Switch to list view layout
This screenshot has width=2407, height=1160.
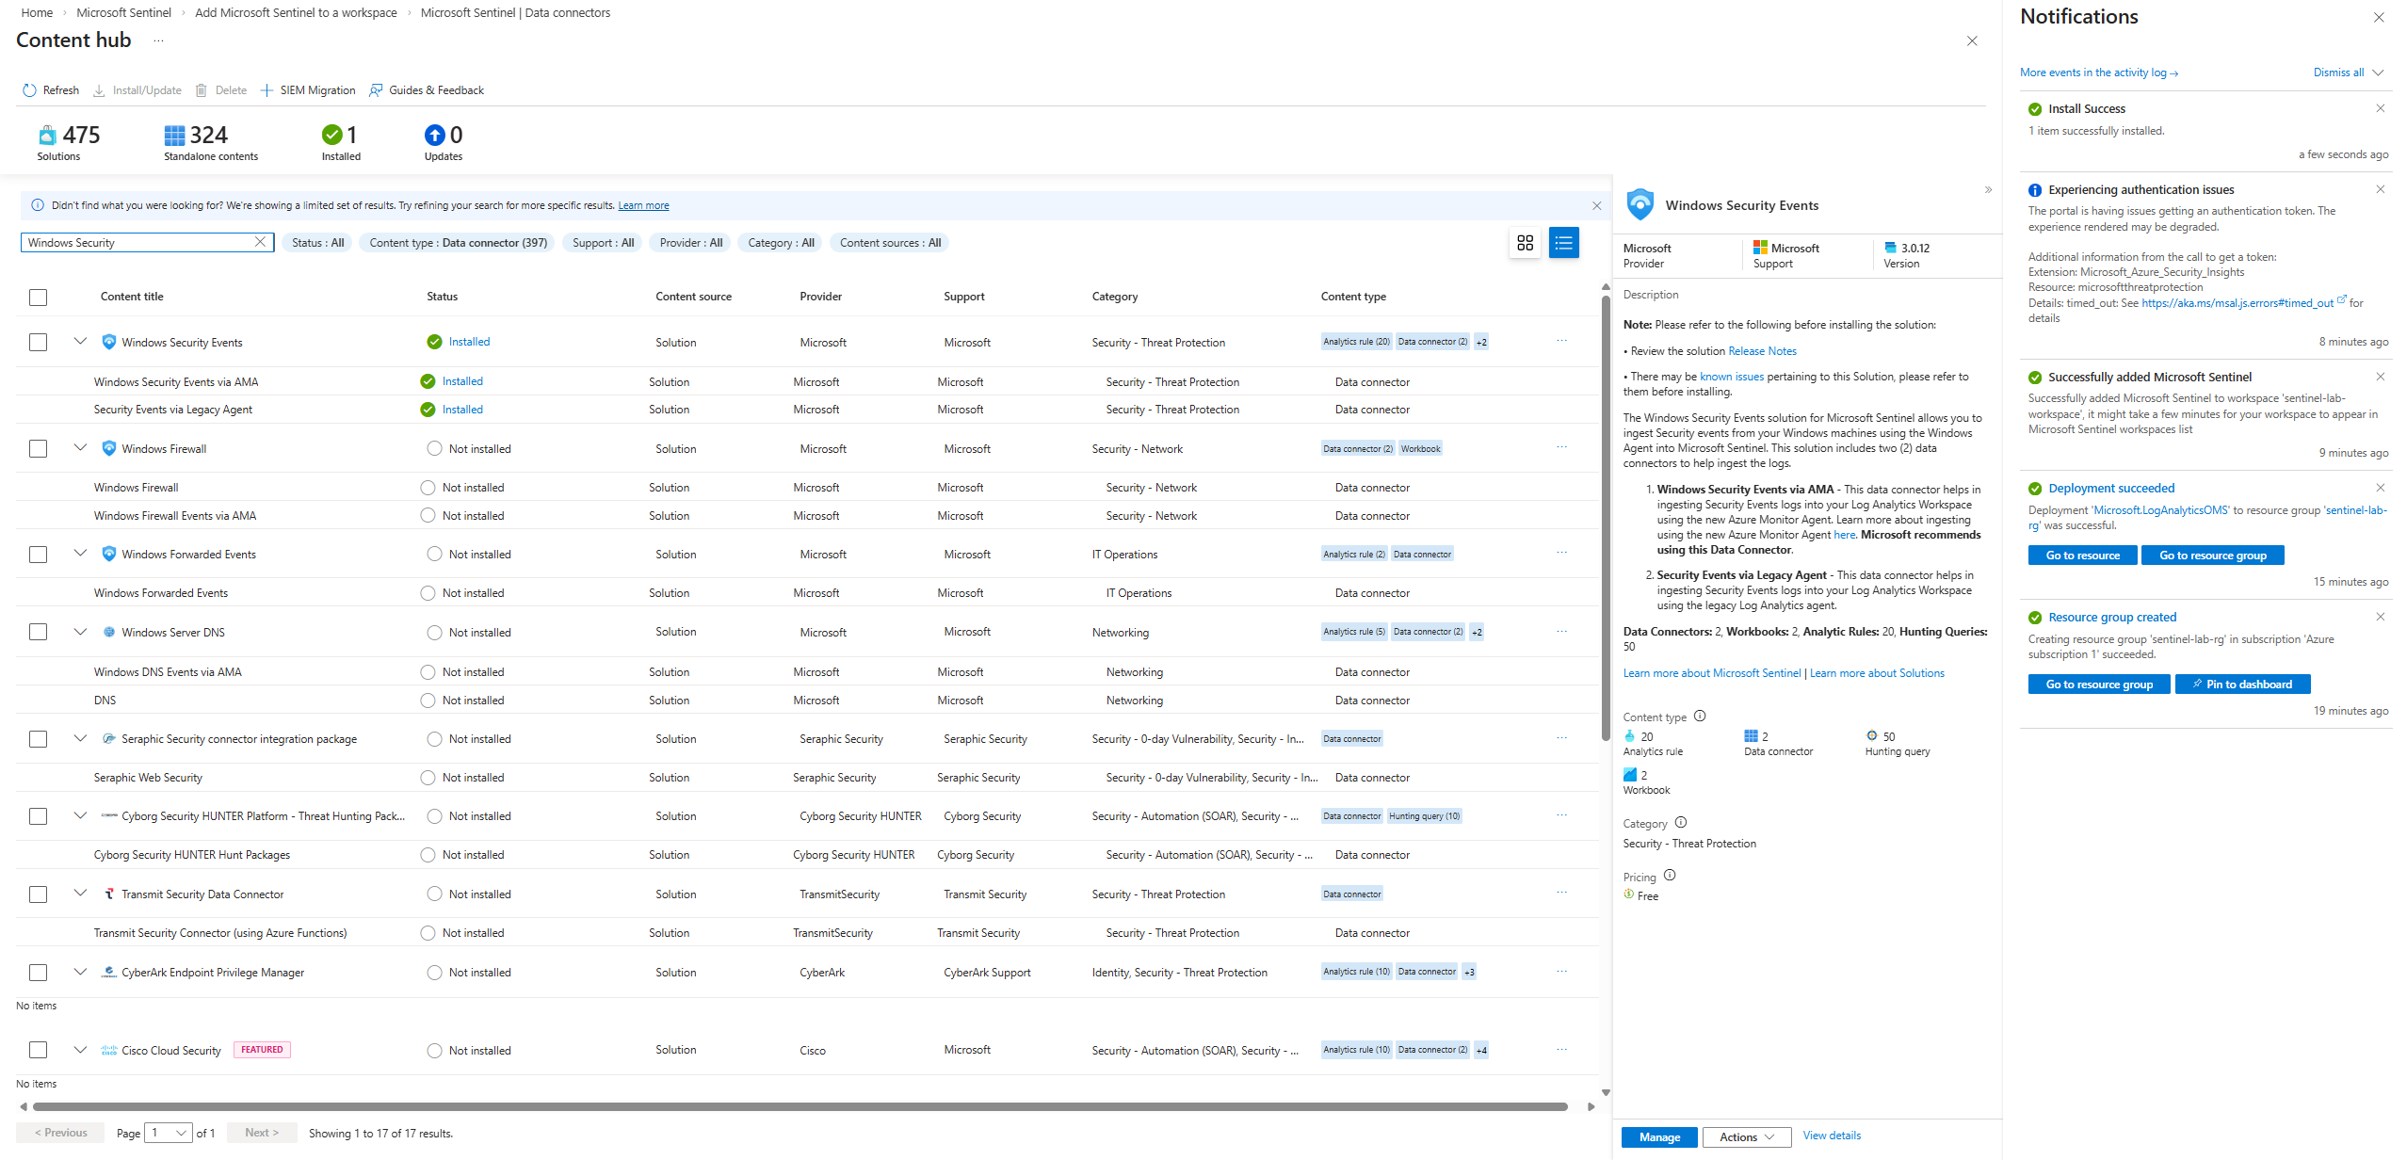tap(1563, 243)
